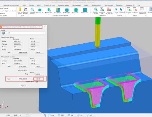Open the Base de données icon
The height and width of the screenshot is (117, 152).
coord(26,11)
